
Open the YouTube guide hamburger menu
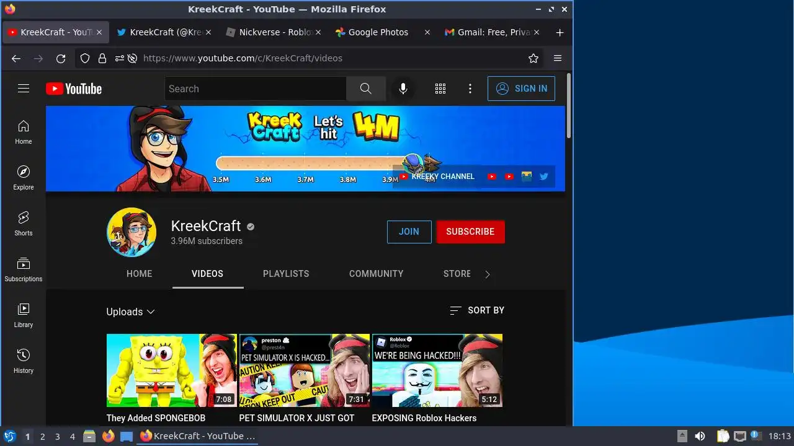(24, 89)
